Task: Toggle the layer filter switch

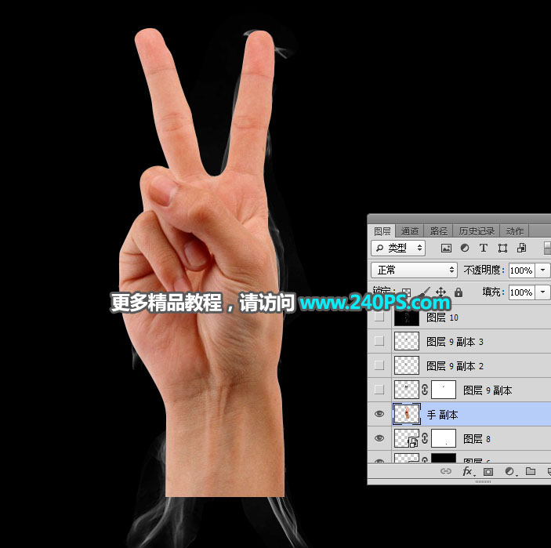Action: [547, 249]
